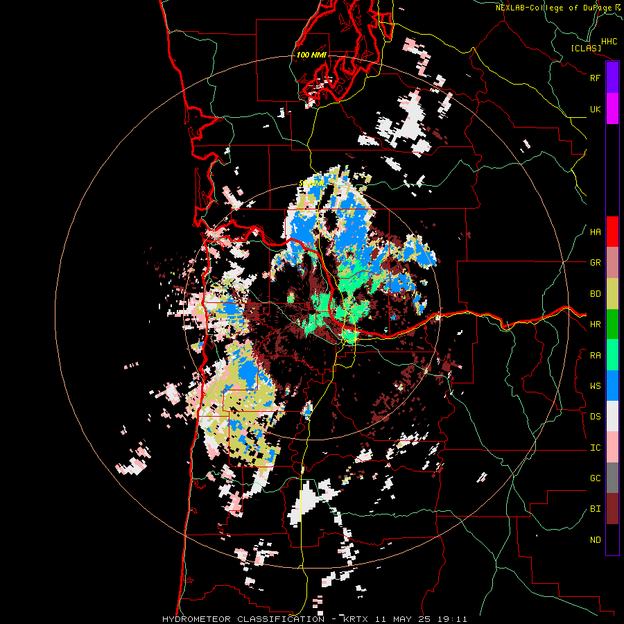Click the 100 NMI range ring label
The height and width of the screenshot is (624, 624).
click(311, 55)
